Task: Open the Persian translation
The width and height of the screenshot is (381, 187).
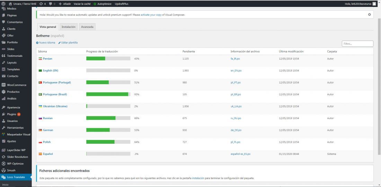Action: coord(48,59)
